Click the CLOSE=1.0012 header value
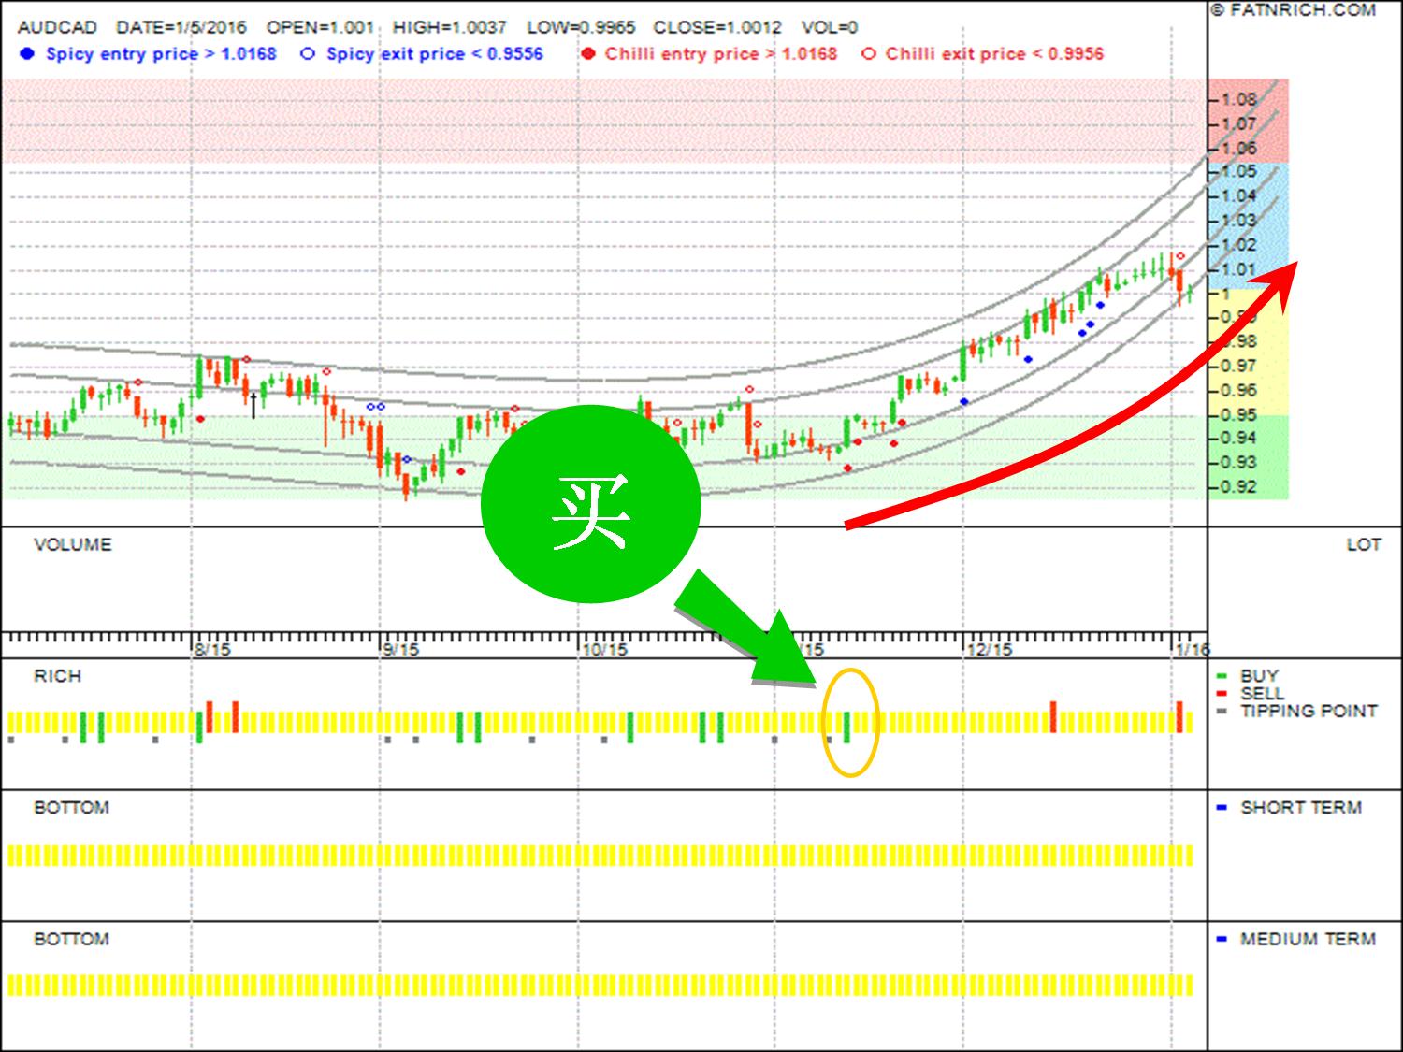 click(x=718, y=27)
